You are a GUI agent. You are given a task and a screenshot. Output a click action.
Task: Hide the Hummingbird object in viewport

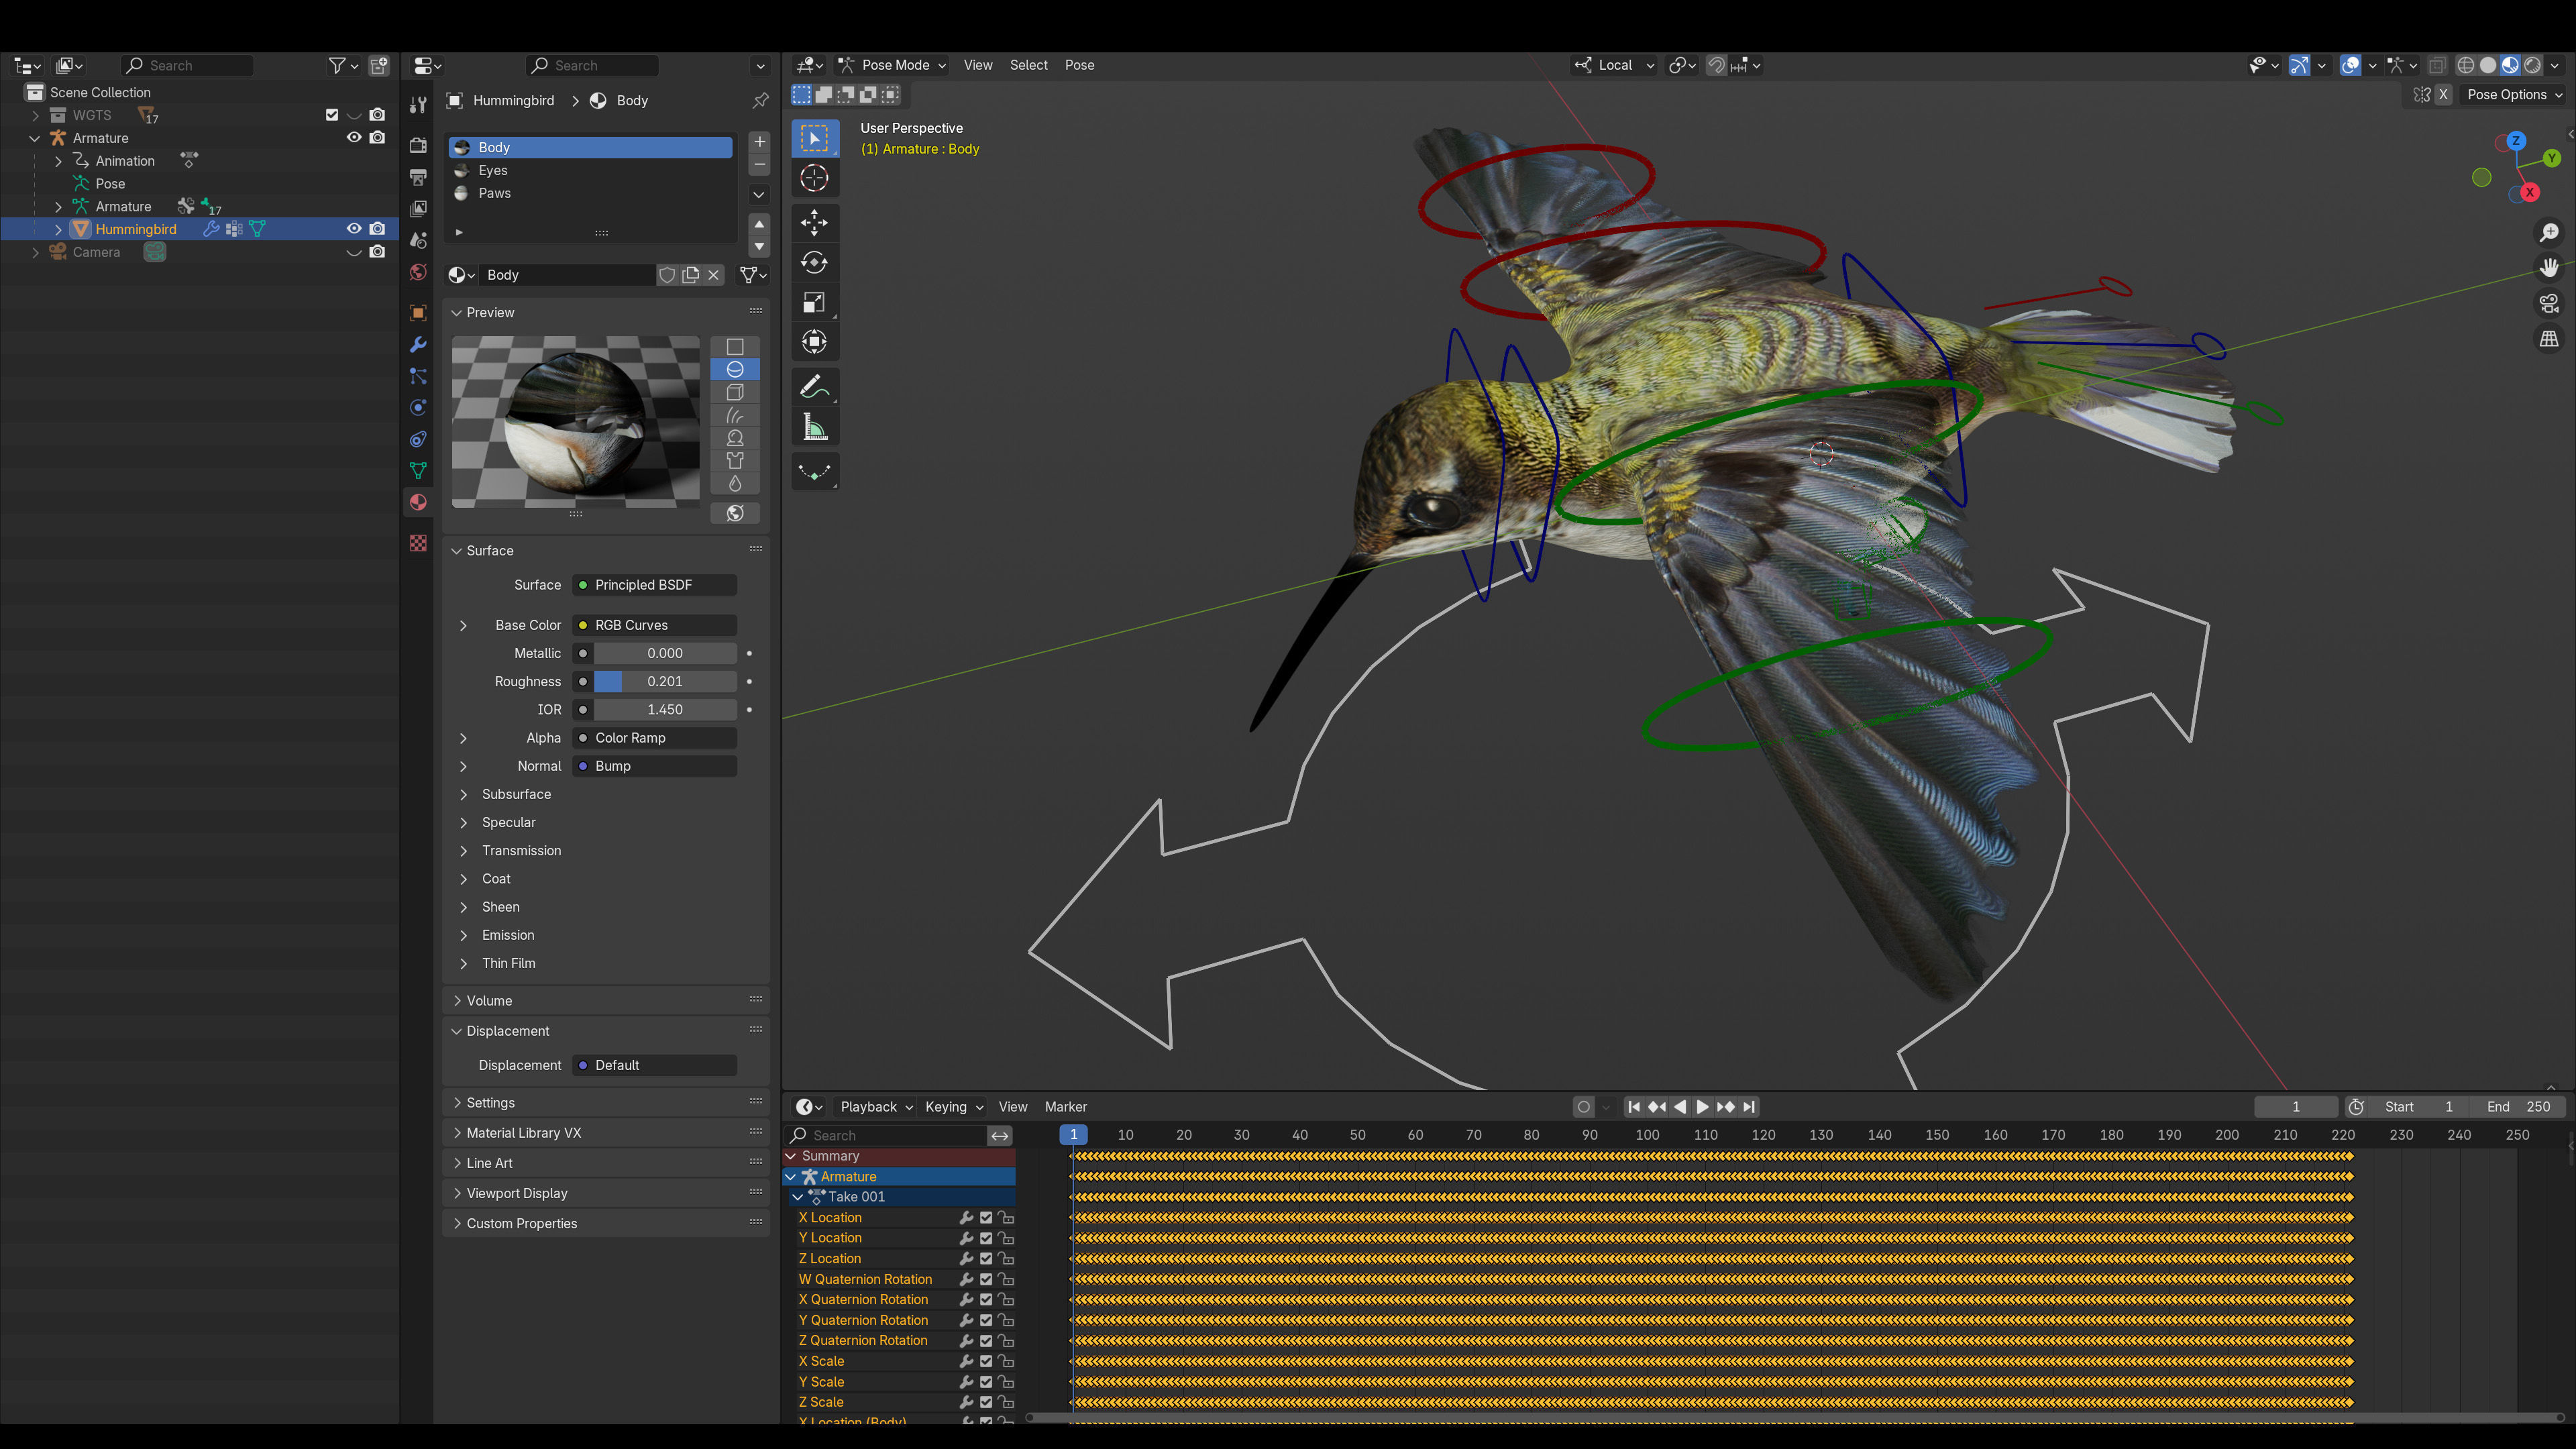[x=353, y=229]
